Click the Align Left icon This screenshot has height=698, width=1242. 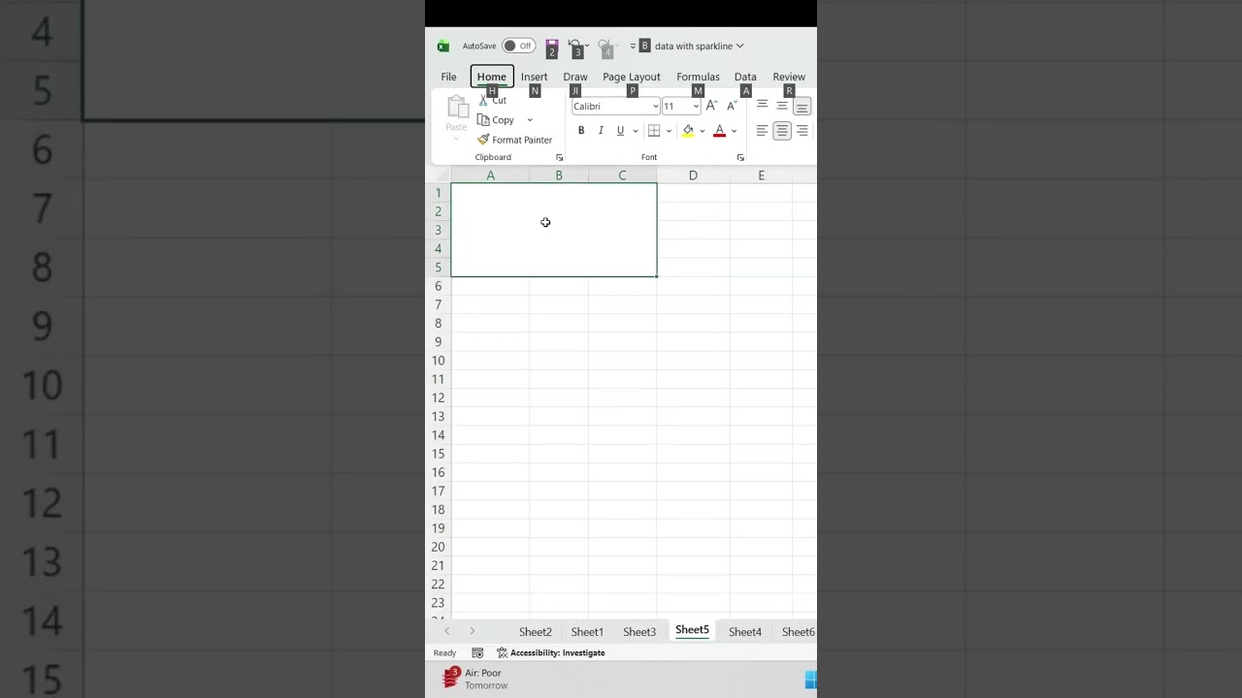(x=762, y=131)
